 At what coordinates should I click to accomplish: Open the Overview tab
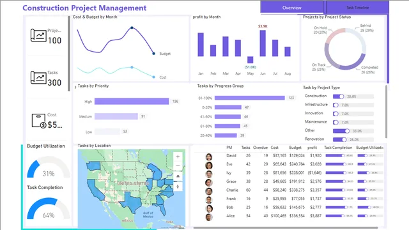click(x=291, y=8)
